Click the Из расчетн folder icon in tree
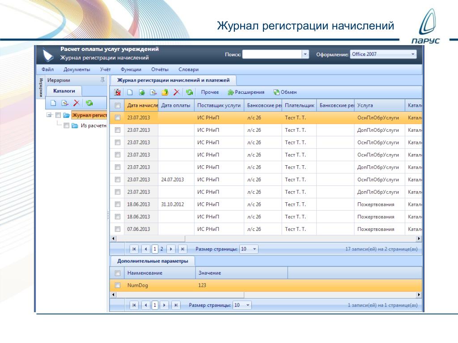The image size is (458, 343). pyautogui.click(x=75, y=125)
